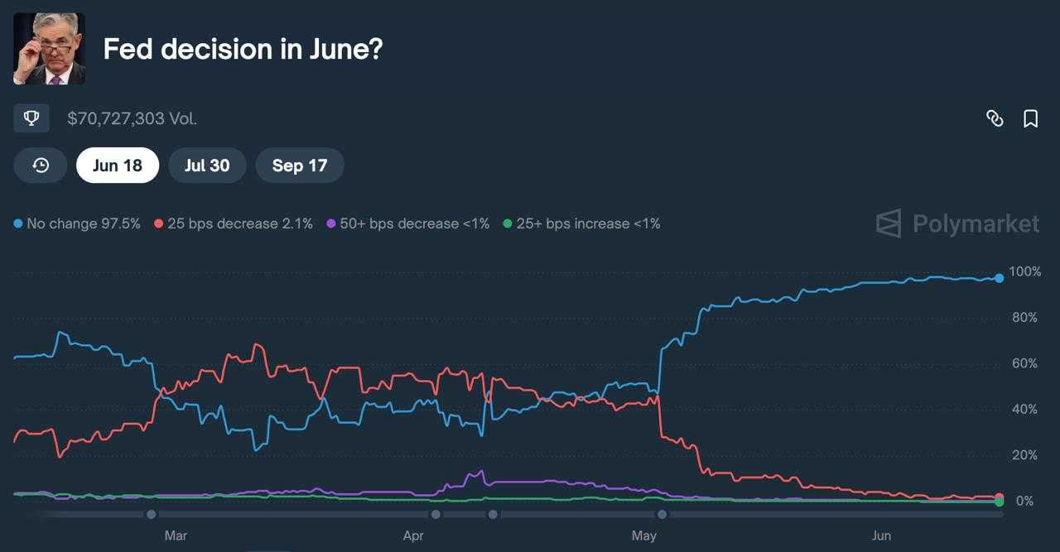
Task: Click the blue endpoint dot on the No change line
Action: (1000, 278)
